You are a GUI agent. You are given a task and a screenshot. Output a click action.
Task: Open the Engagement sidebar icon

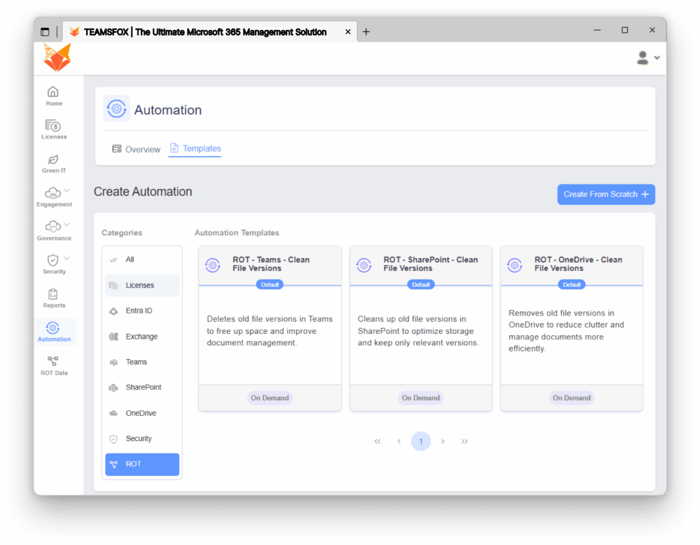point(53,193)
